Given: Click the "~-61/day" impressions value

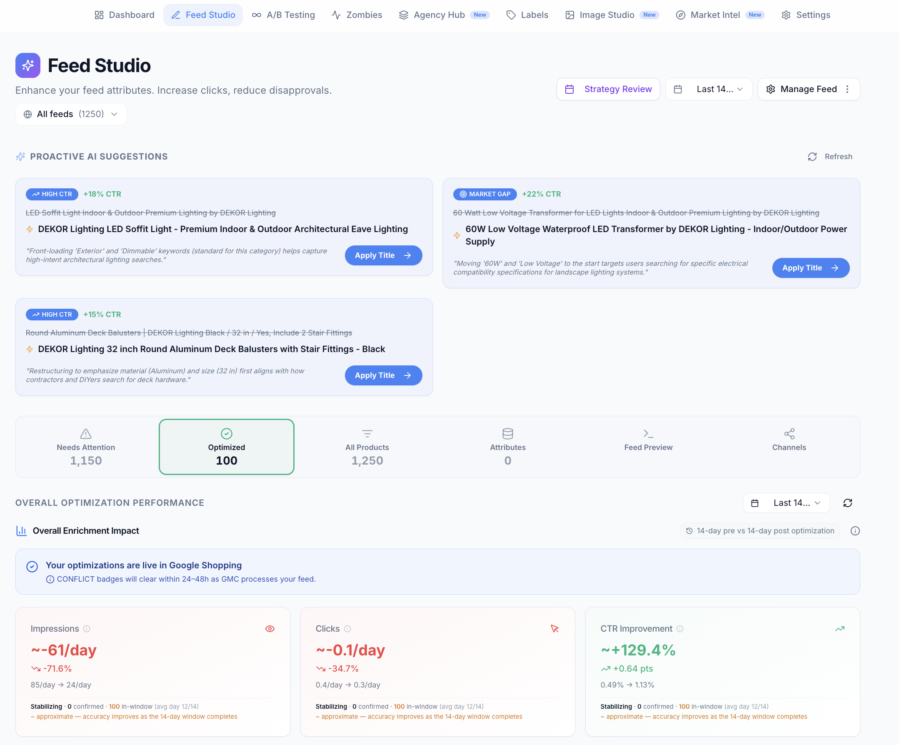Looking at the screenshot, I should (63, 650).
